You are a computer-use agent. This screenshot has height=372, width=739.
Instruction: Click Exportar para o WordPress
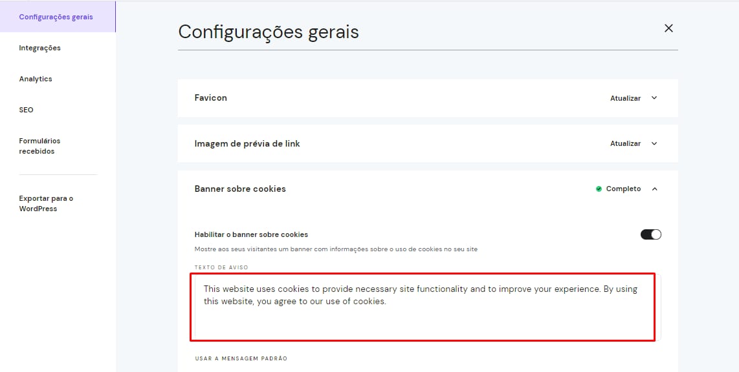(x=46, y=203)
